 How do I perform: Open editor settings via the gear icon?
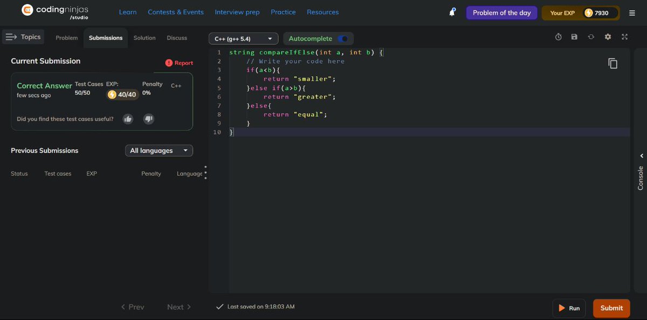(x=608, y=37)
